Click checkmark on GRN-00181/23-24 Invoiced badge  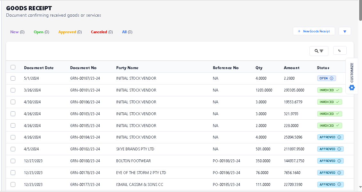point(337,90)
